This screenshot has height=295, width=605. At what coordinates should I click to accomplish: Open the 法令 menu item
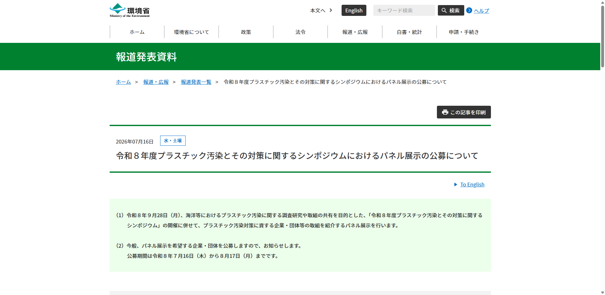300,32
